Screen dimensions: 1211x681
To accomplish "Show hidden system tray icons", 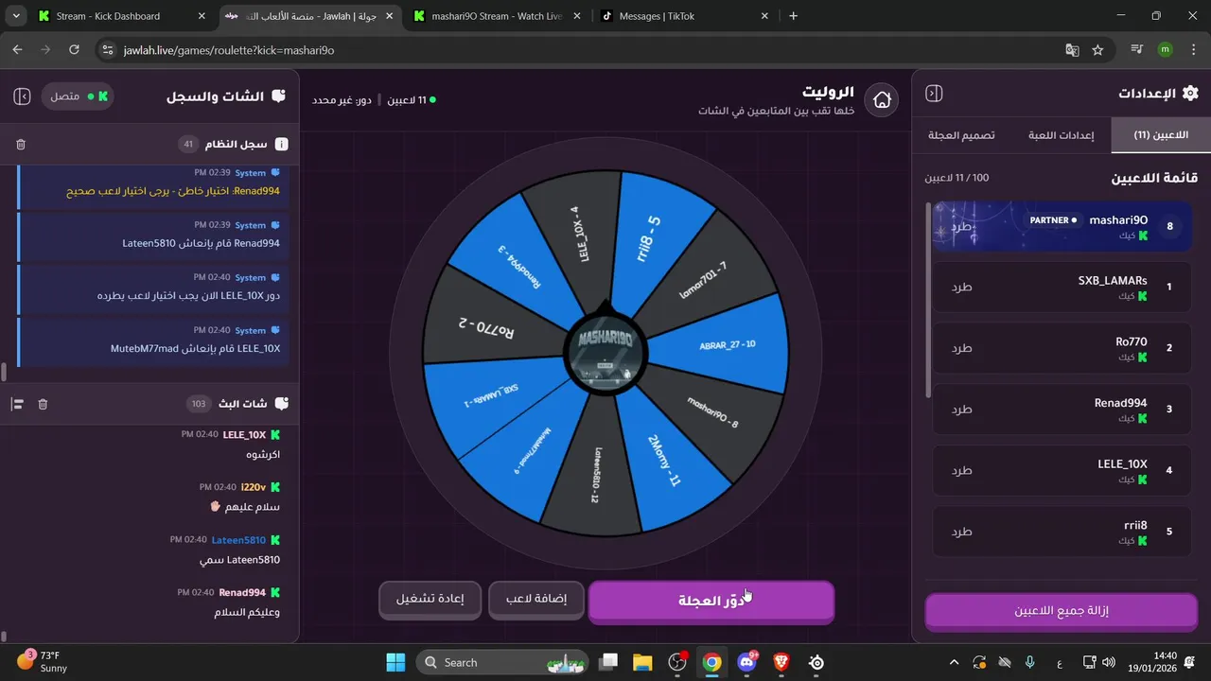I will tap(954, 662).
